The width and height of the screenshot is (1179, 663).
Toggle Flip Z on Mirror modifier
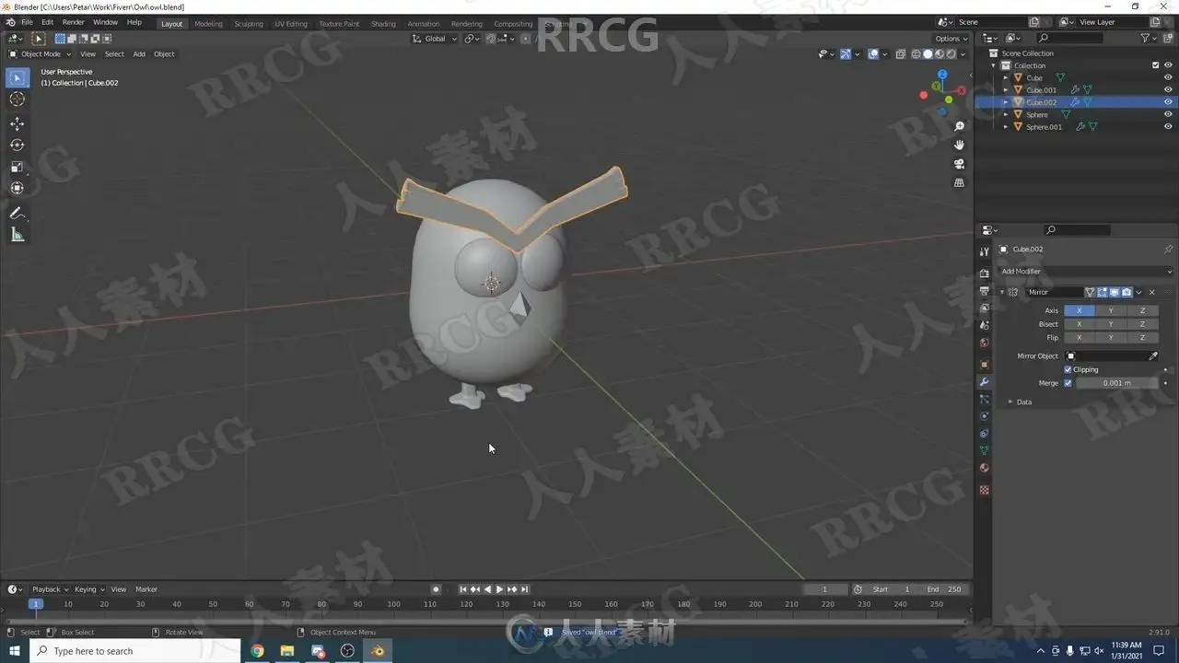click(1142, 338)
